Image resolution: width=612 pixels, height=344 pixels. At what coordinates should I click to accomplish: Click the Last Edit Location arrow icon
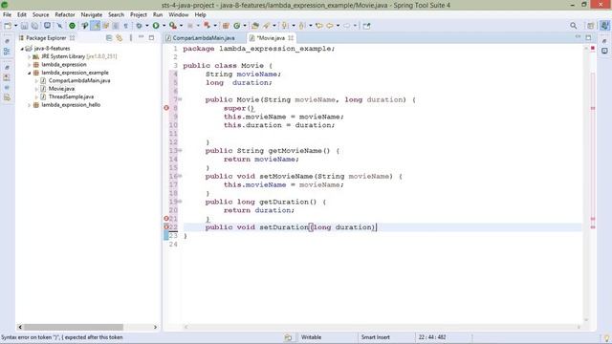318,26
